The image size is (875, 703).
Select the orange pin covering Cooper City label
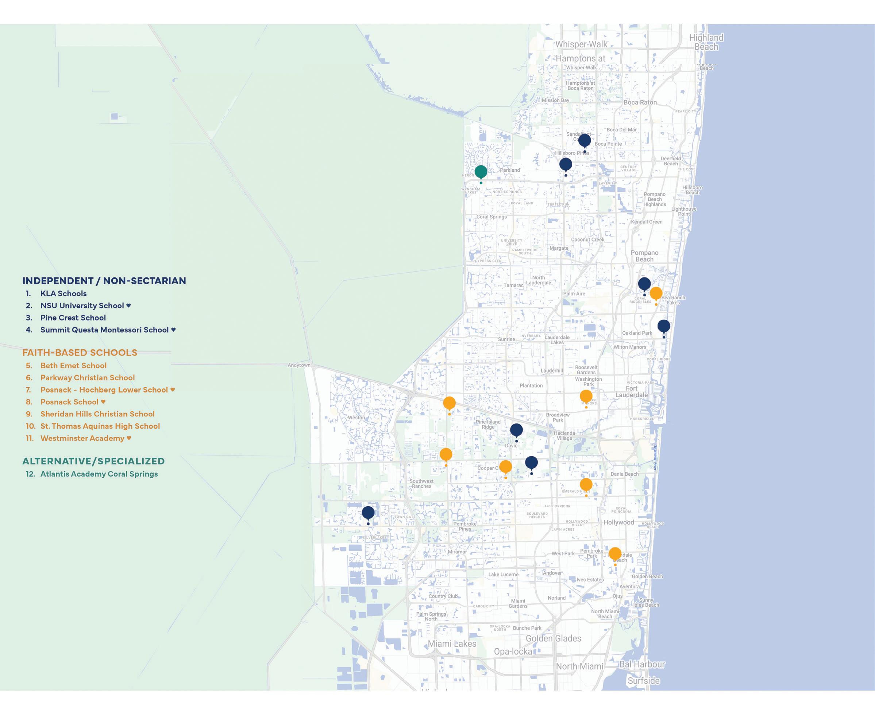click(x=505, y=467)
